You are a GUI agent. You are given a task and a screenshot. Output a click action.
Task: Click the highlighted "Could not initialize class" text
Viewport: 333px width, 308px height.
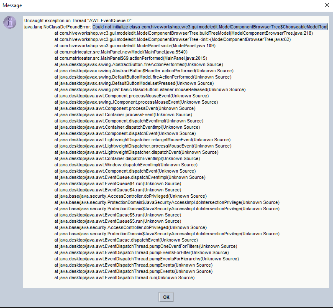point(210,27)
